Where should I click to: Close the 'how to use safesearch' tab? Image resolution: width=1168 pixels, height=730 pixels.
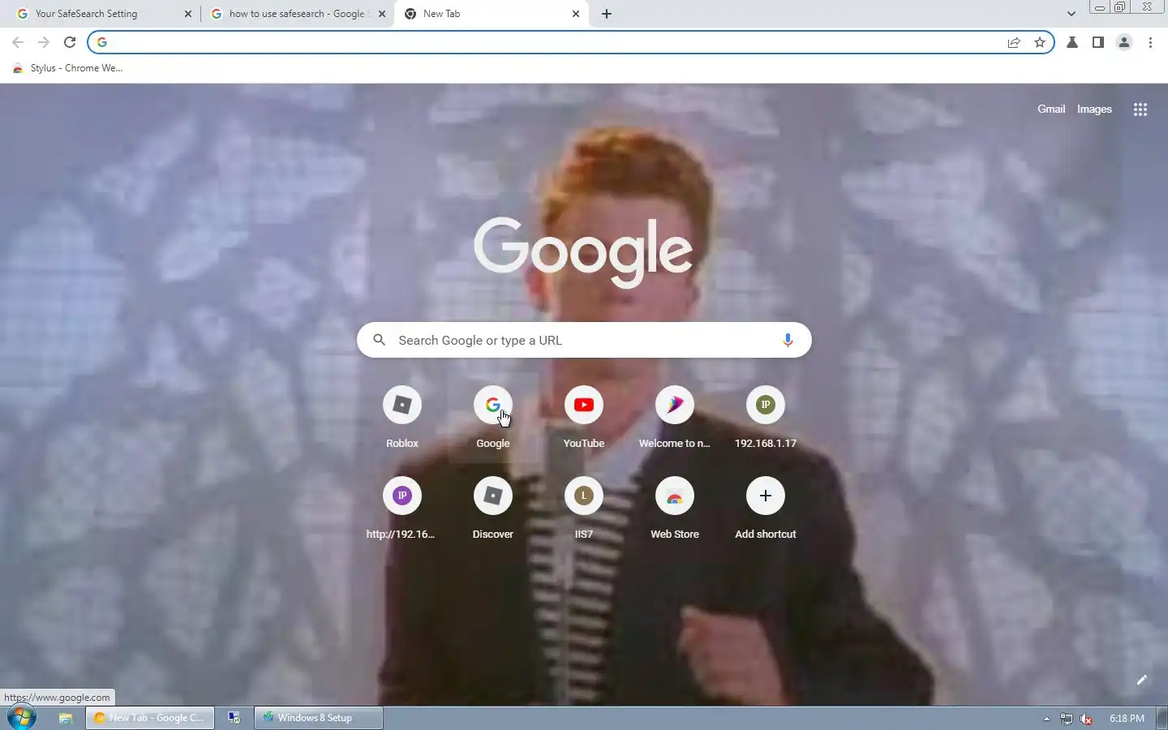tap(382, 14)
